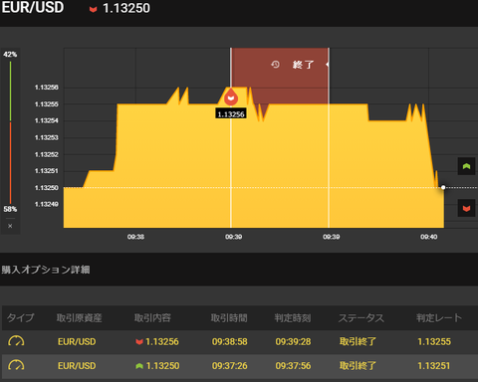Click the 1.13256 entry price tag
This screenshot has width=478, height=382.
pos(231,114)
